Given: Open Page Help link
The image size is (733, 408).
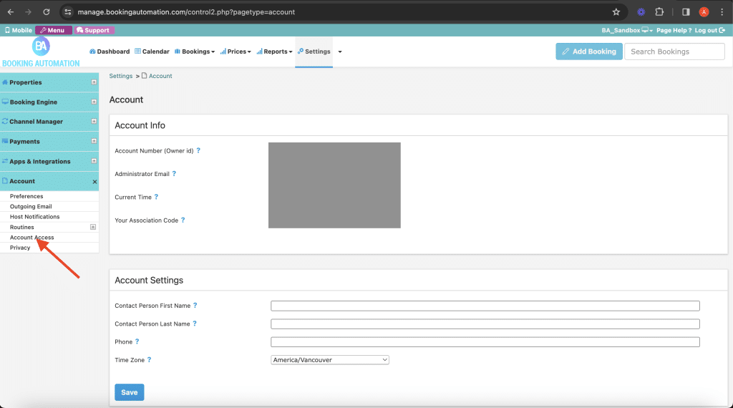Looking at the screenshot, I should click(673, 30).
